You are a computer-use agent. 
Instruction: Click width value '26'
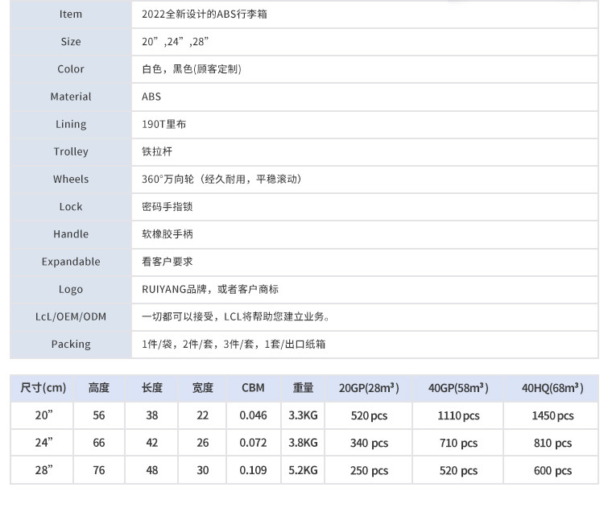[203, 443]
